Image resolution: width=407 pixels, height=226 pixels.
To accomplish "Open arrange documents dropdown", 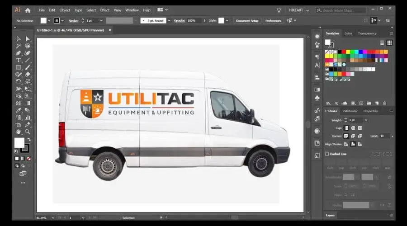I will click(163, 10).
